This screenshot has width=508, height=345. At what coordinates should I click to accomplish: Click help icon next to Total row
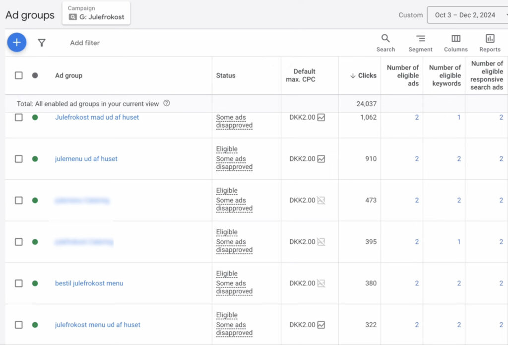coord(167,104)
